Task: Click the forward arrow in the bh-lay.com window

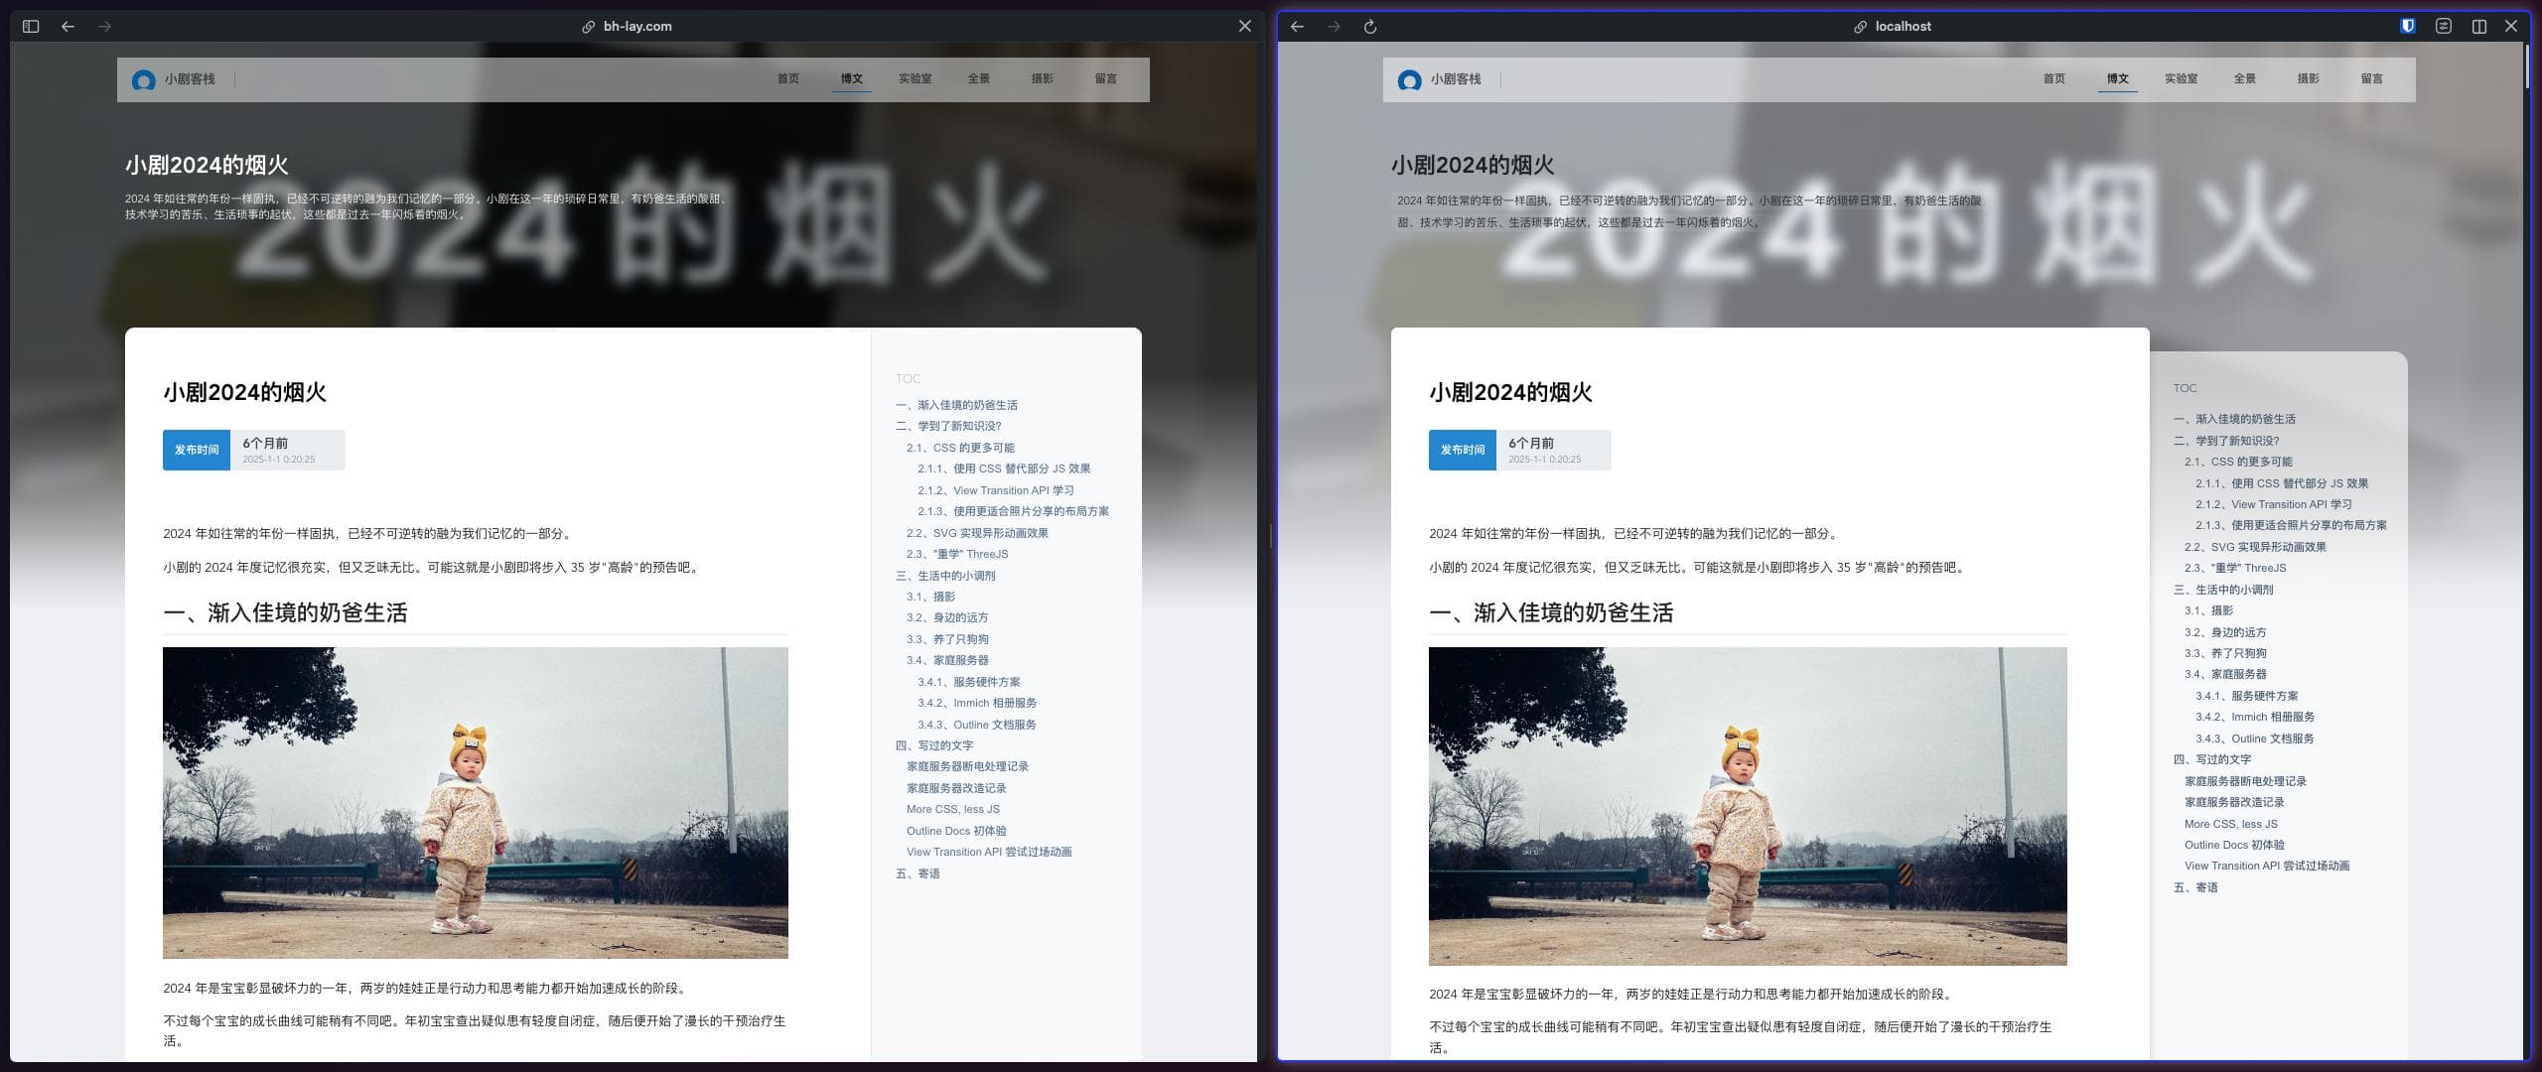Action: pyautogui.click(x=104, y=26)
